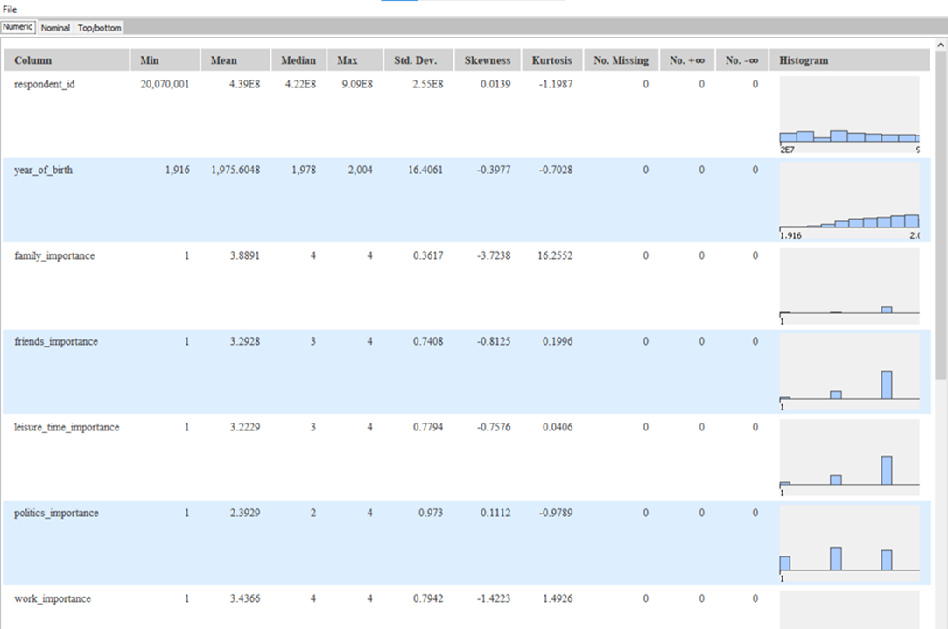Sort by the Std. Dev. header
The image size is (948, 629).
(418, 60)
